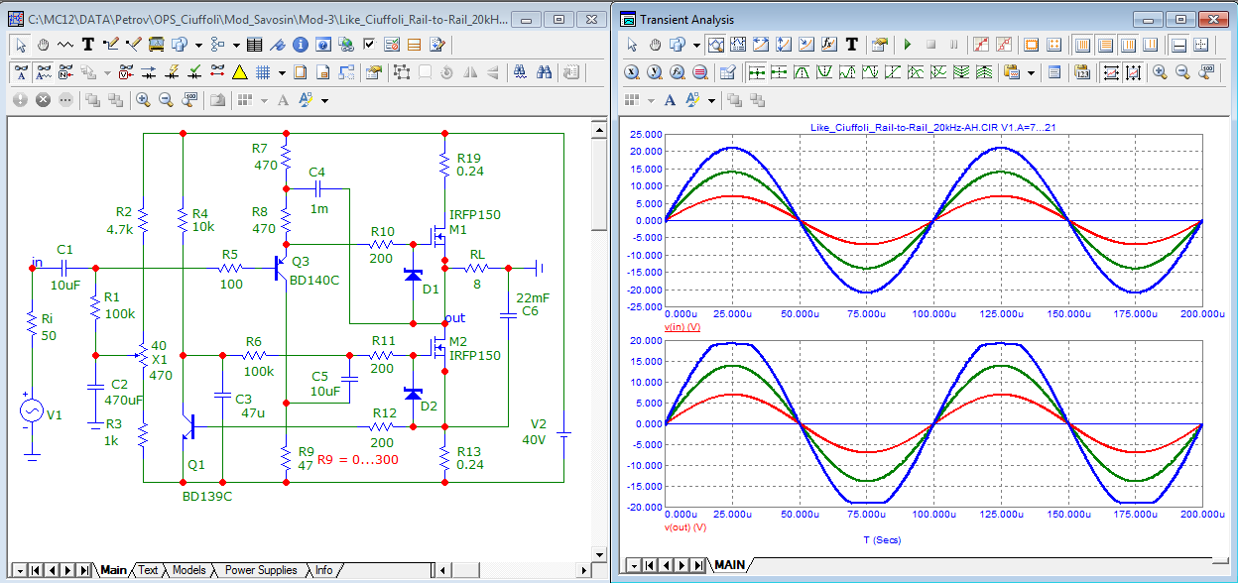Click the green Run analysis button
The width and height of the screenshot is (1238, 583).
[x=907, y=44]
